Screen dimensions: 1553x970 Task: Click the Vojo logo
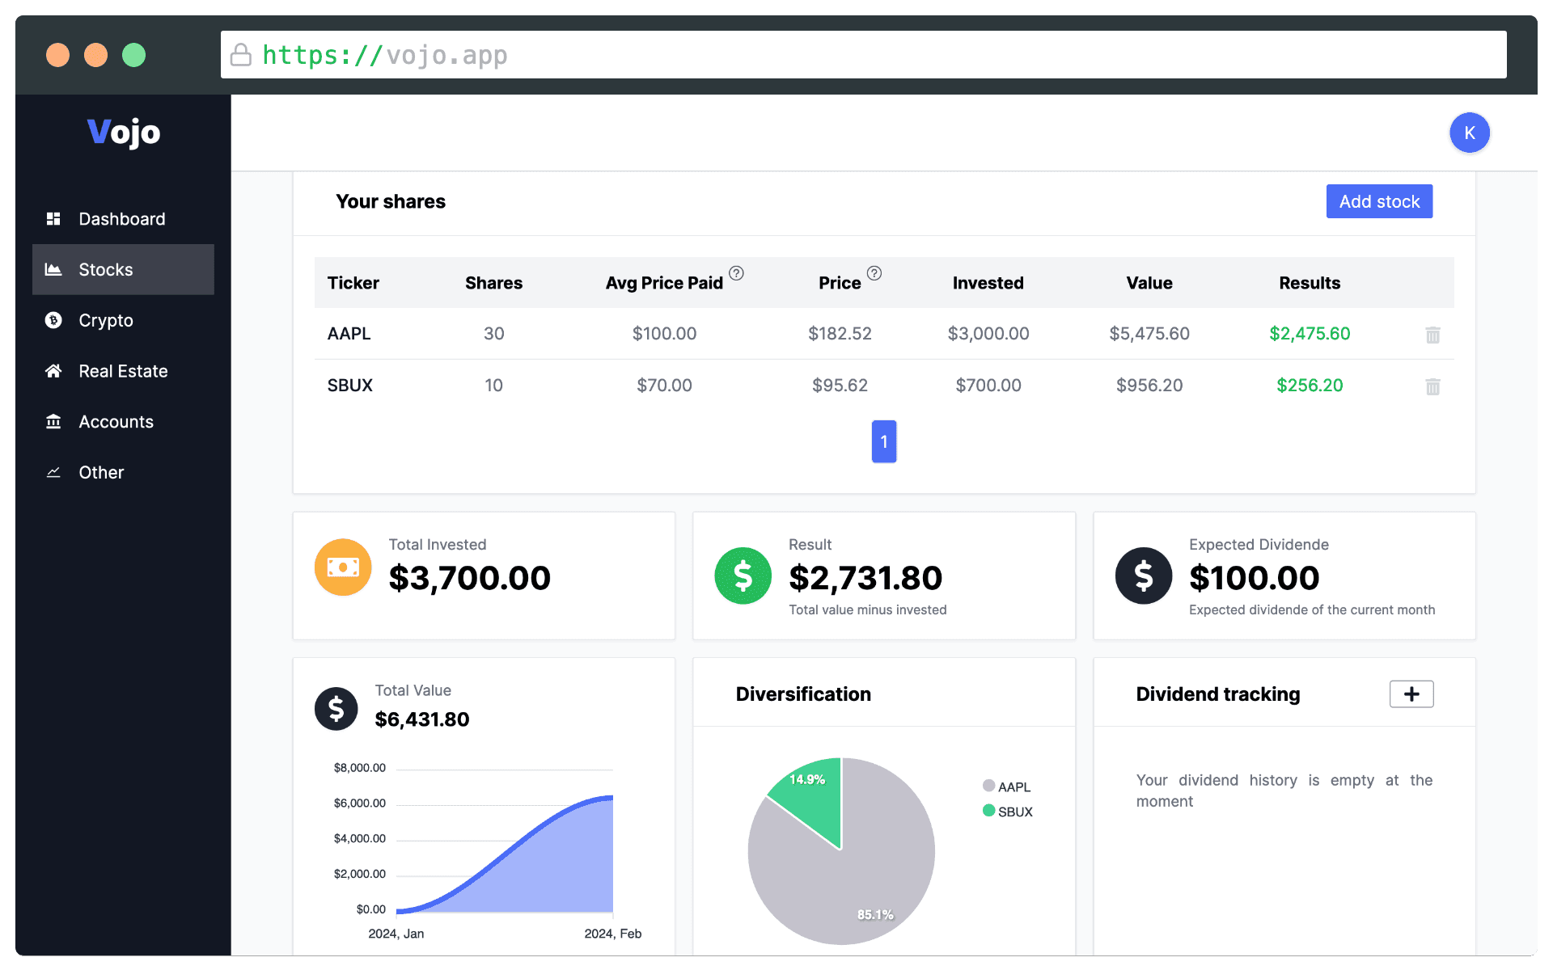tap(124, 132)
